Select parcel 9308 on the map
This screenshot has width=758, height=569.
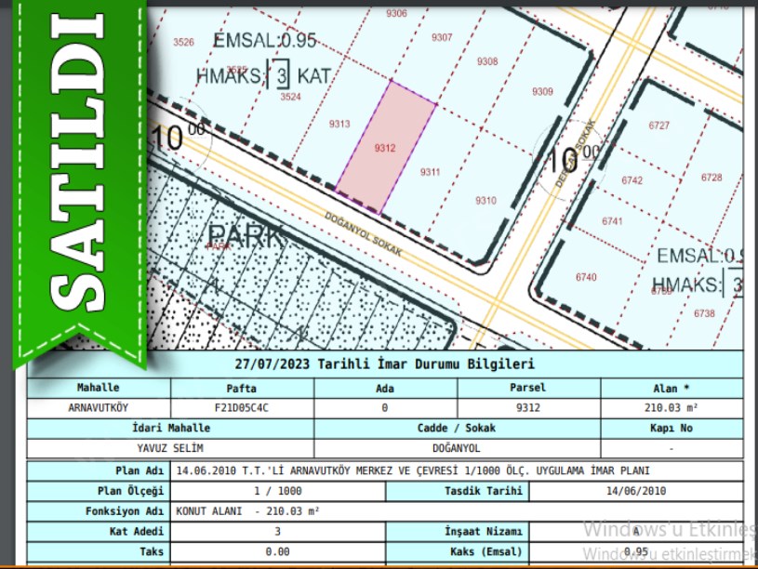487,61
